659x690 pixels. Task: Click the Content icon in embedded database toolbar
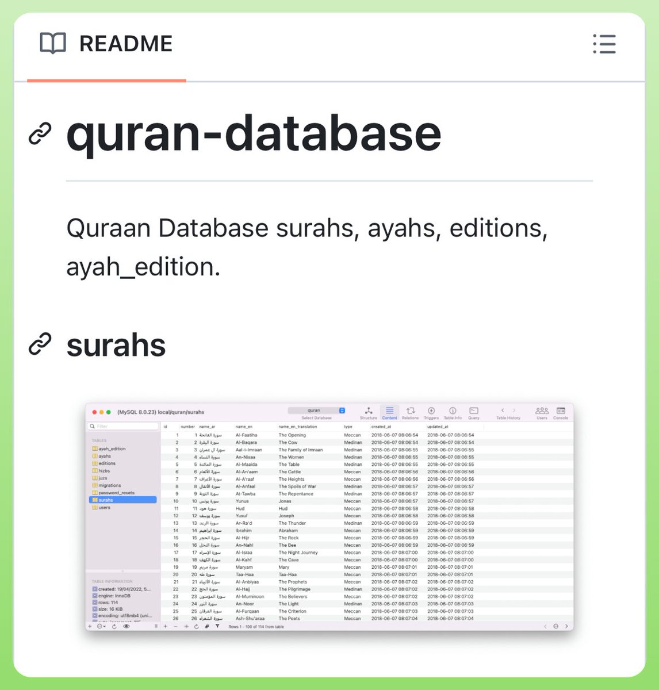tap(389, 413)
